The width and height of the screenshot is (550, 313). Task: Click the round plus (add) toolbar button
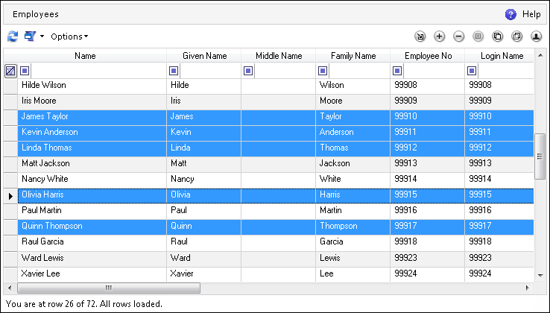pyautogui.click(x=439, y=36)
